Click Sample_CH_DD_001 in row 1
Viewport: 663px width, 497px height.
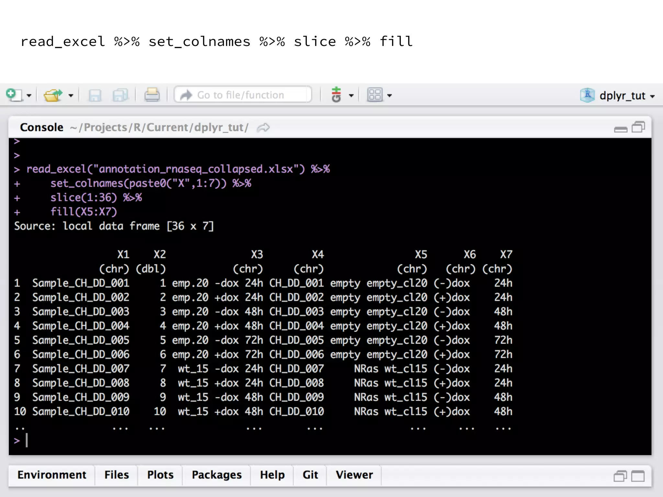[x=81, y=283]
